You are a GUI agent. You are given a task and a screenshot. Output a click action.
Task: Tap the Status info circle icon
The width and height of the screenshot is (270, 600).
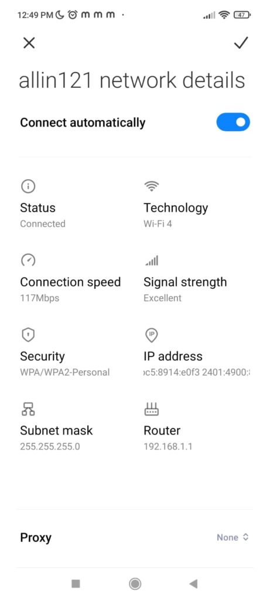click(28, 187)
